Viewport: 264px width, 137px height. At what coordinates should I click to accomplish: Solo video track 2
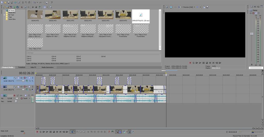click(32, 87)
